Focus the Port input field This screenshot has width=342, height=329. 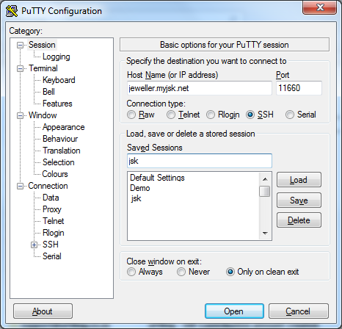[x=299, y=88]
